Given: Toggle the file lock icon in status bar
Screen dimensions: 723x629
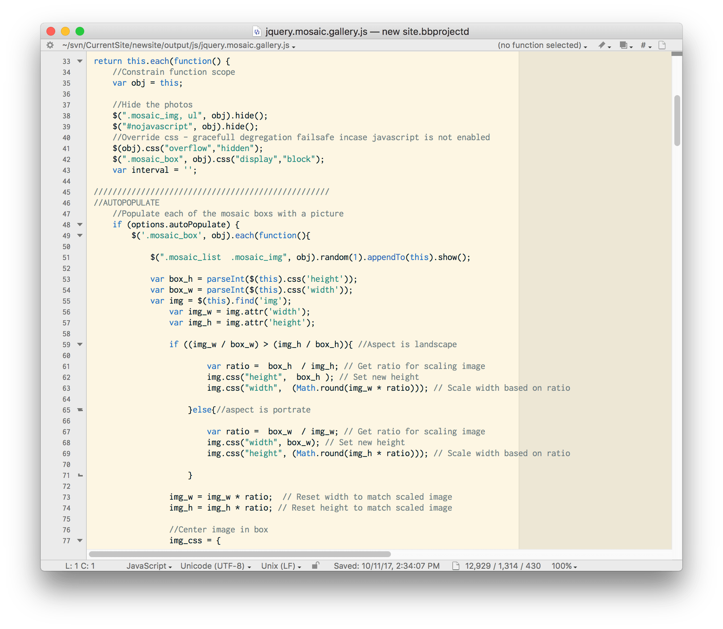Looking at the screenshot, I should pyautogui.click(x=315, y=565).
